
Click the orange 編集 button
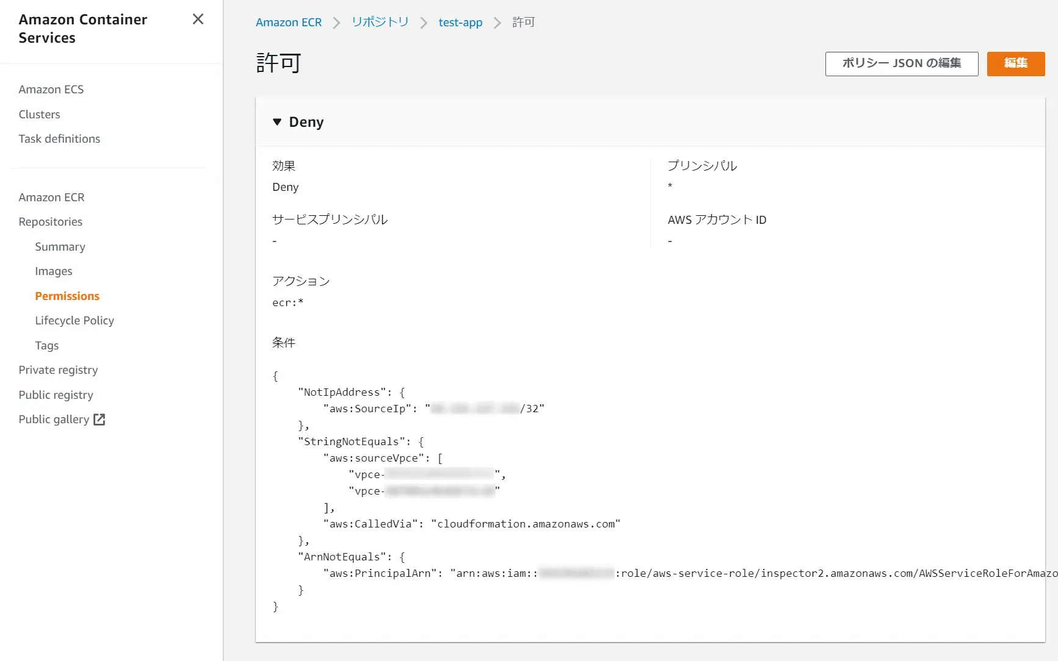[x=1016, y=63]
